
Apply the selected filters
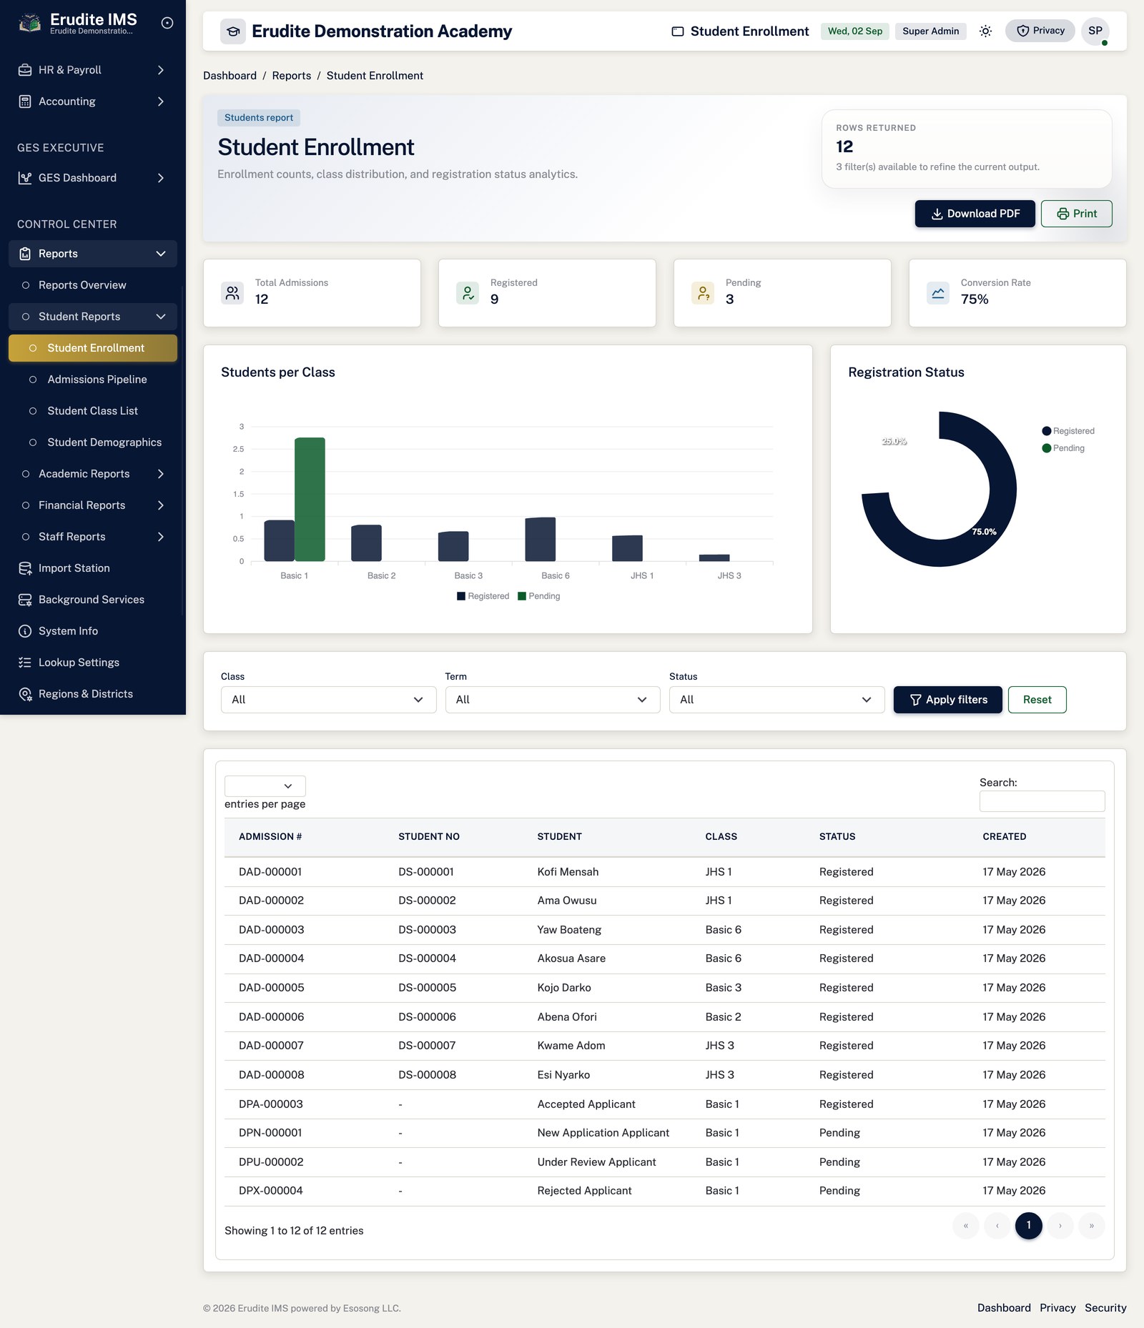(948, 700)
